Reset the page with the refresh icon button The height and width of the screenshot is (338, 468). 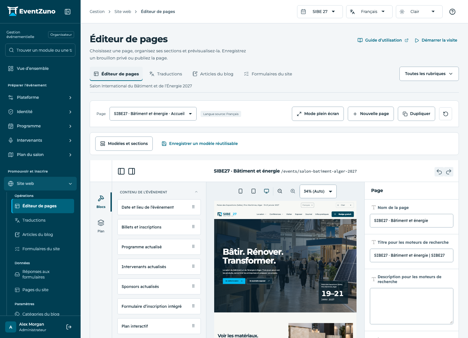[446, 114]
